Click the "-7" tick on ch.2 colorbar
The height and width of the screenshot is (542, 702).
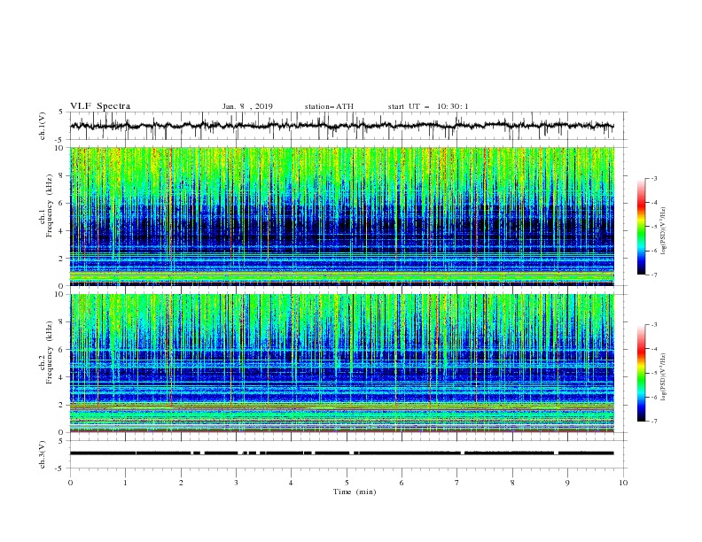coord(653,422)
